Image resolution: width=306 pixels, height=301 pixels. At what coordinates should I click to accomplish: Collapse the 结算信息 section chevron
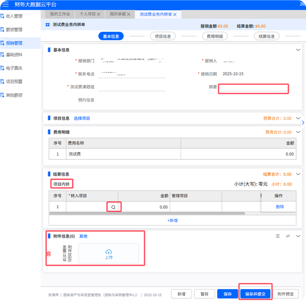(298, 174)
